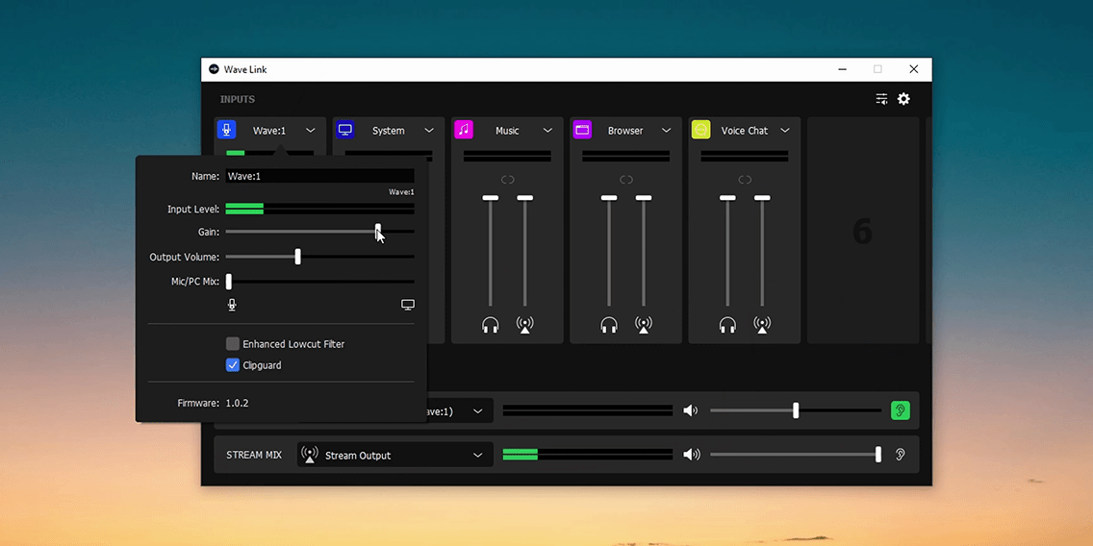Click the Stream Output broadcast icon

(310, 455)
